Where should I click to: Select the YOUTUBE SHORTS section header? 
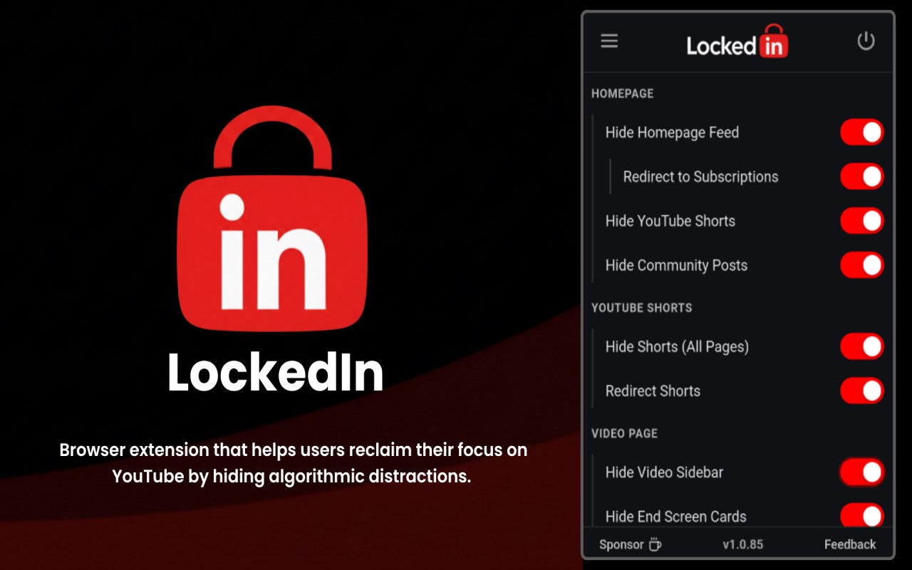(641, 308)
